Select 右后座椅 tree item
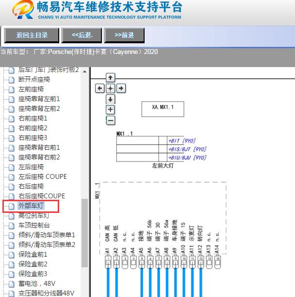 pos(31,186)
